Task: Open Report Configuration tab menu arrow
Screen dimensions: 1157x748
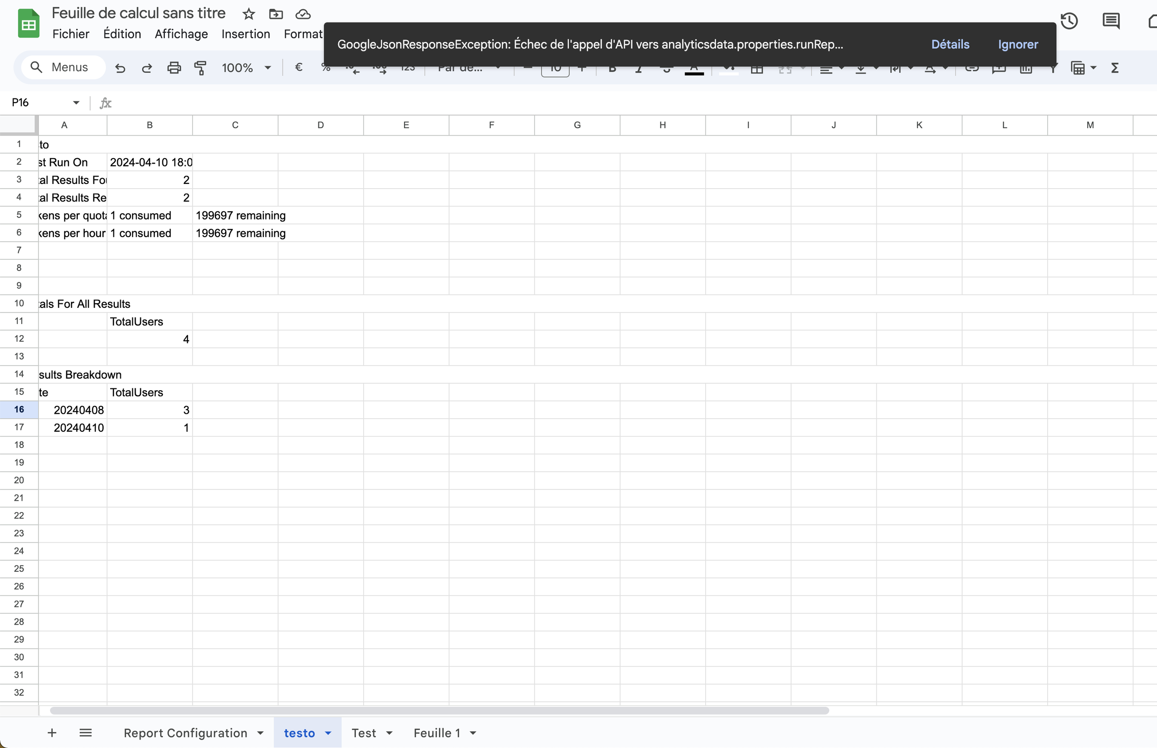Action: click(x=261, y=733)
